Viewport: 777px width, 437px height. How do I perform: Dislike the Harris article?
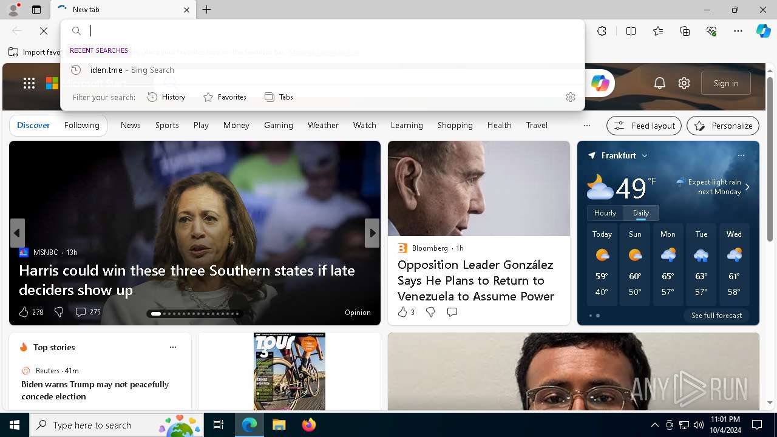[x=59, y=312]
